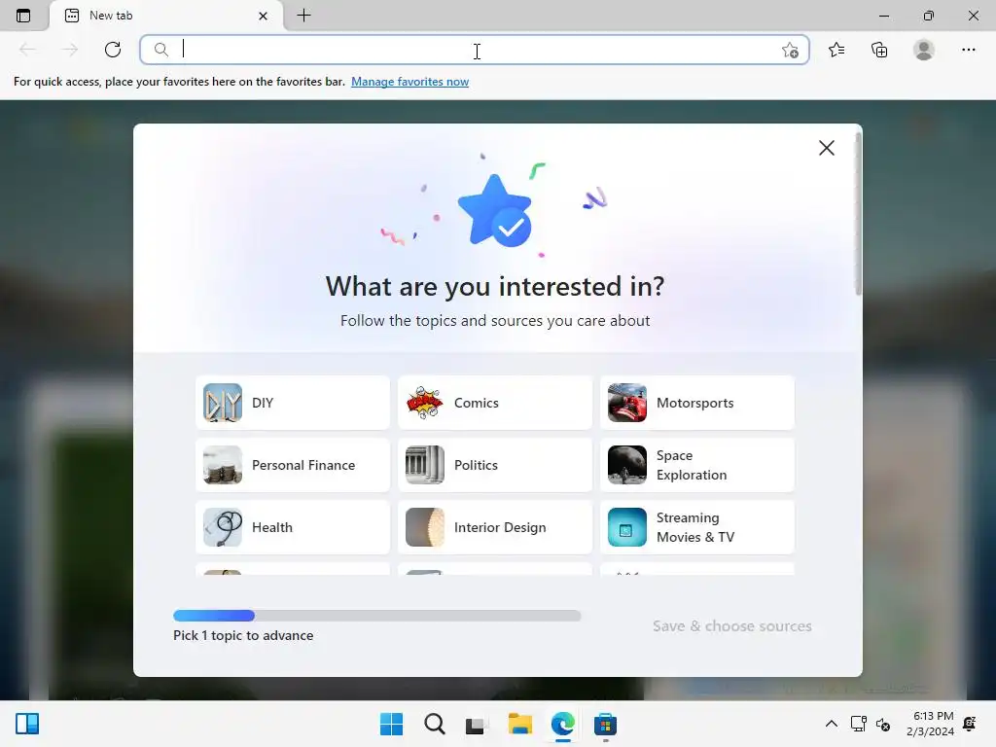Focus the address bar input

coord(474,50)
